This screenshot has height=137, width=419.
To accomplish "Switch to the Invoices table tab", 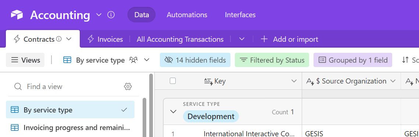I will [105, 39].
